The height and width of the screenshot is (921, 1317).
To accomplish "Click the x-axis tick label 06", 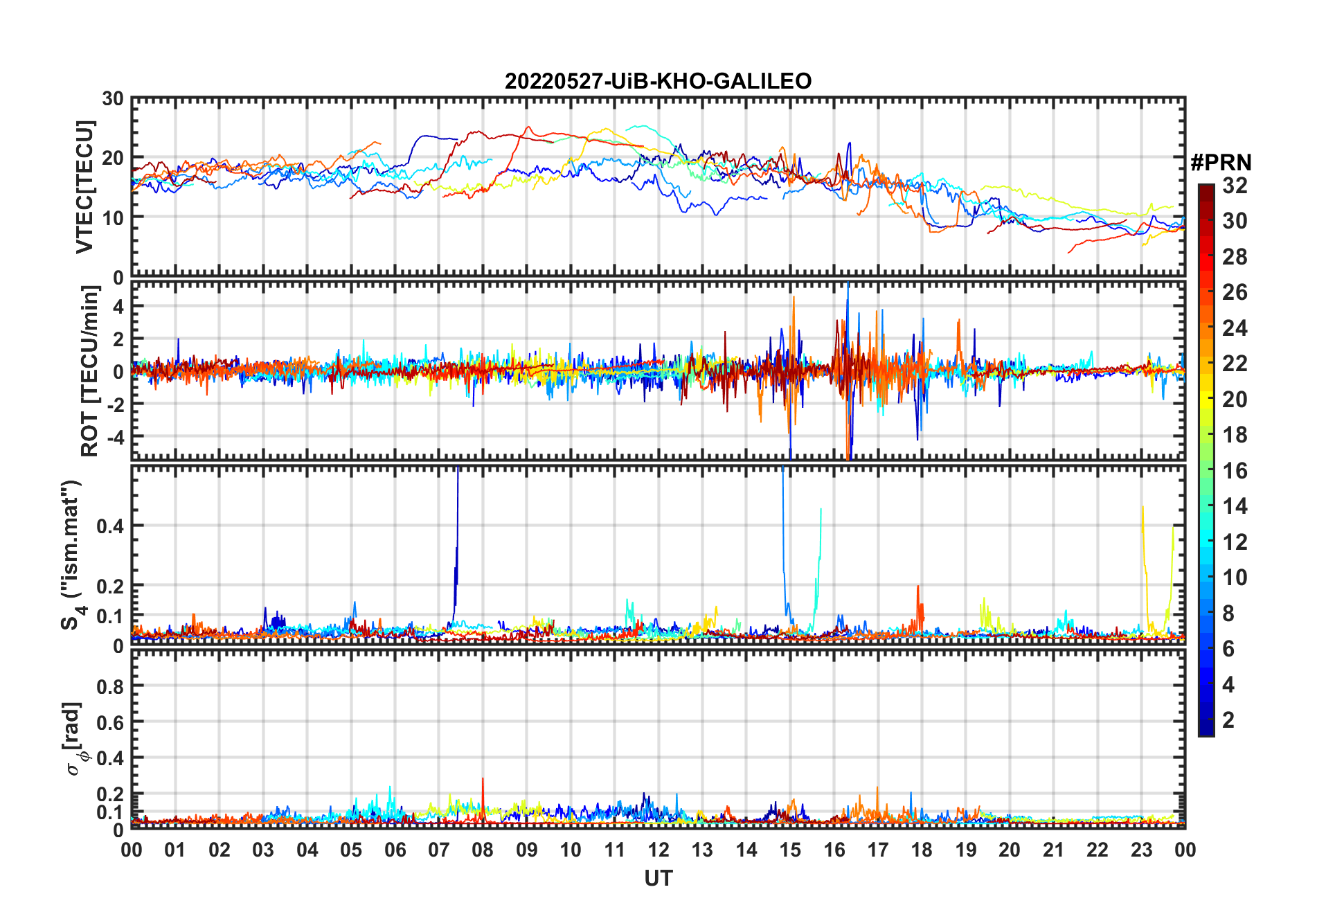I will (x=395, y=850).
